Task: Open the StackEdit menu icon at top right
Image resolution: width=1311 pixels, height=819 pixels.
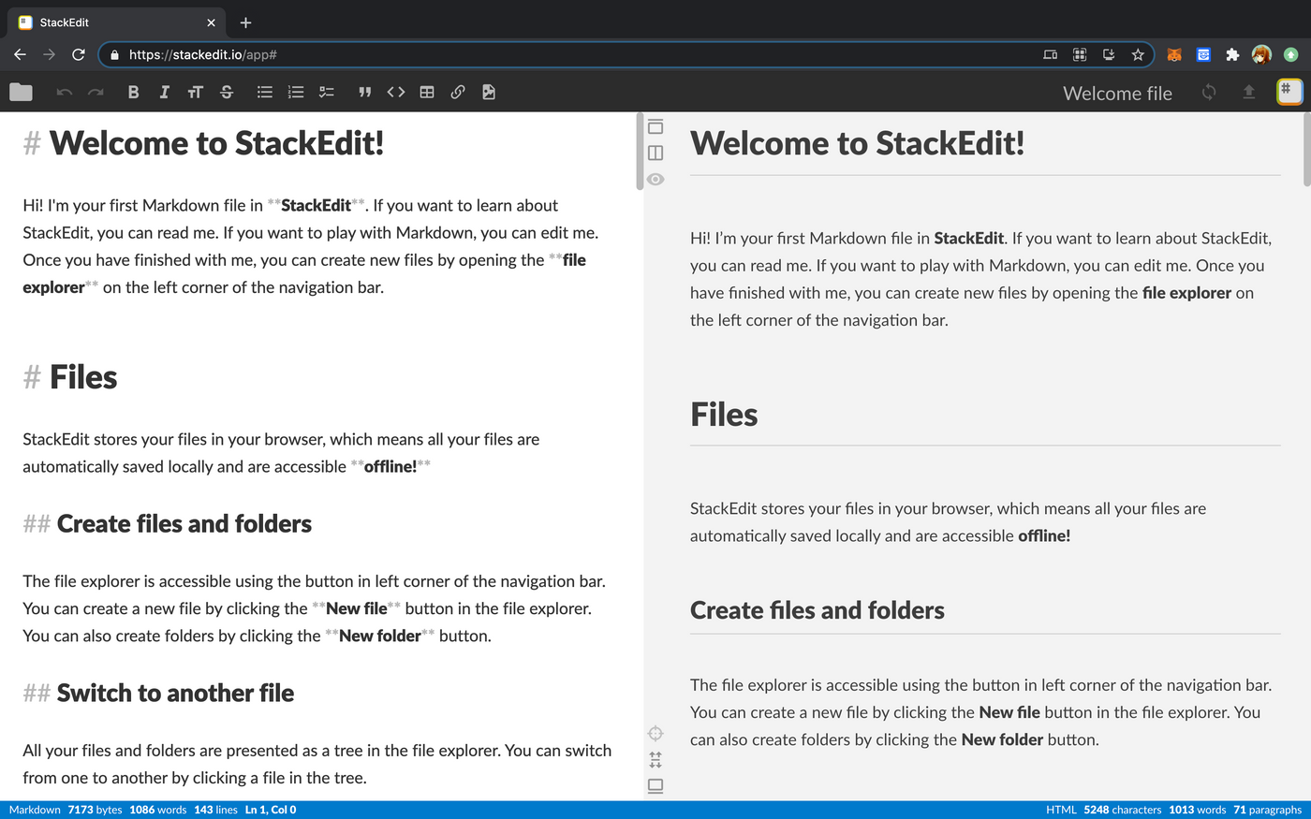Action: pyautogui.click(x=1289, y=91)
